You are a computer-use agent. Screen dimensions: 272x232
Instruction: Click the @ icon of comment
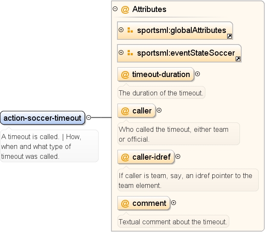pyautogui.click(x=125, y=203)
